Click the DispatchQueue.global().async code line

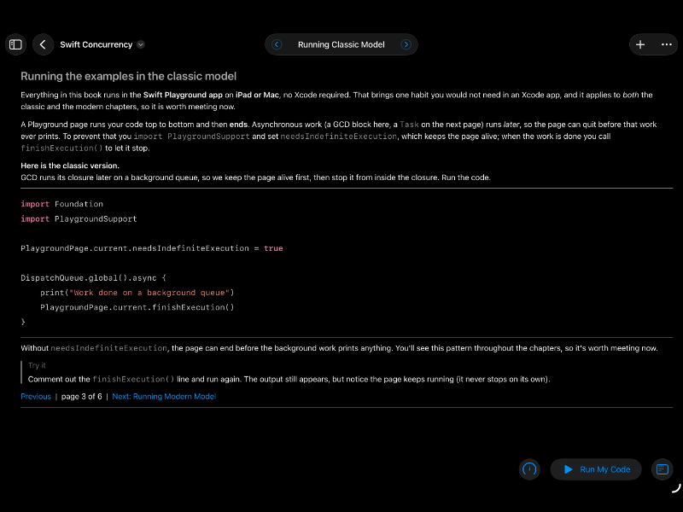[93, 278]
